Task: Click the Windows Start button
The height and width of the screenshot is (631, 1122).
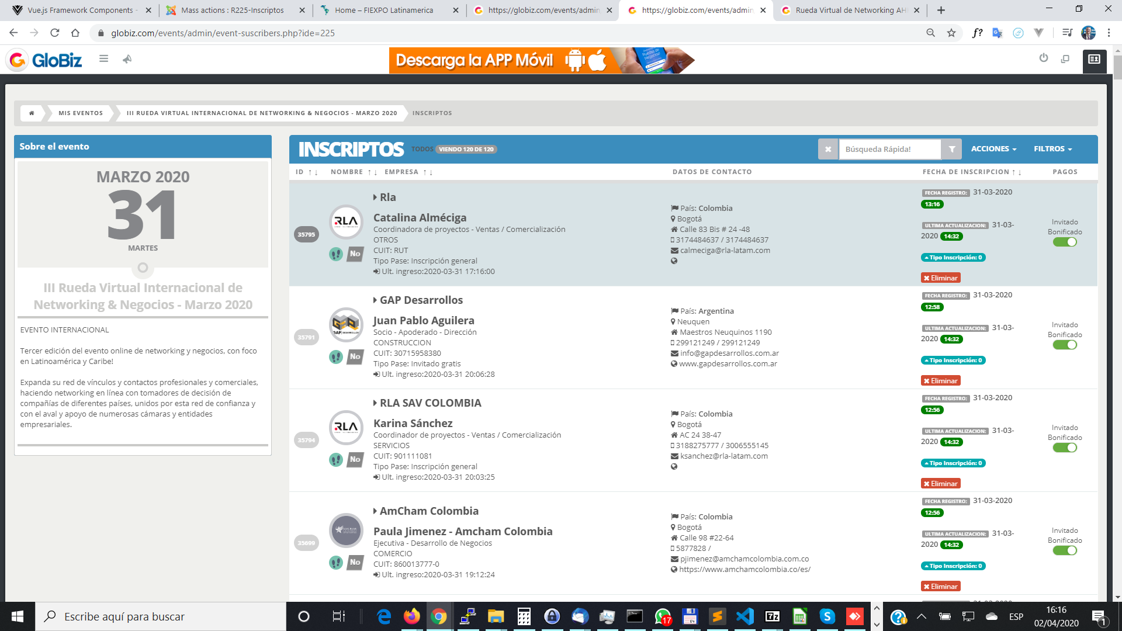Action: [x=18, y=616]
